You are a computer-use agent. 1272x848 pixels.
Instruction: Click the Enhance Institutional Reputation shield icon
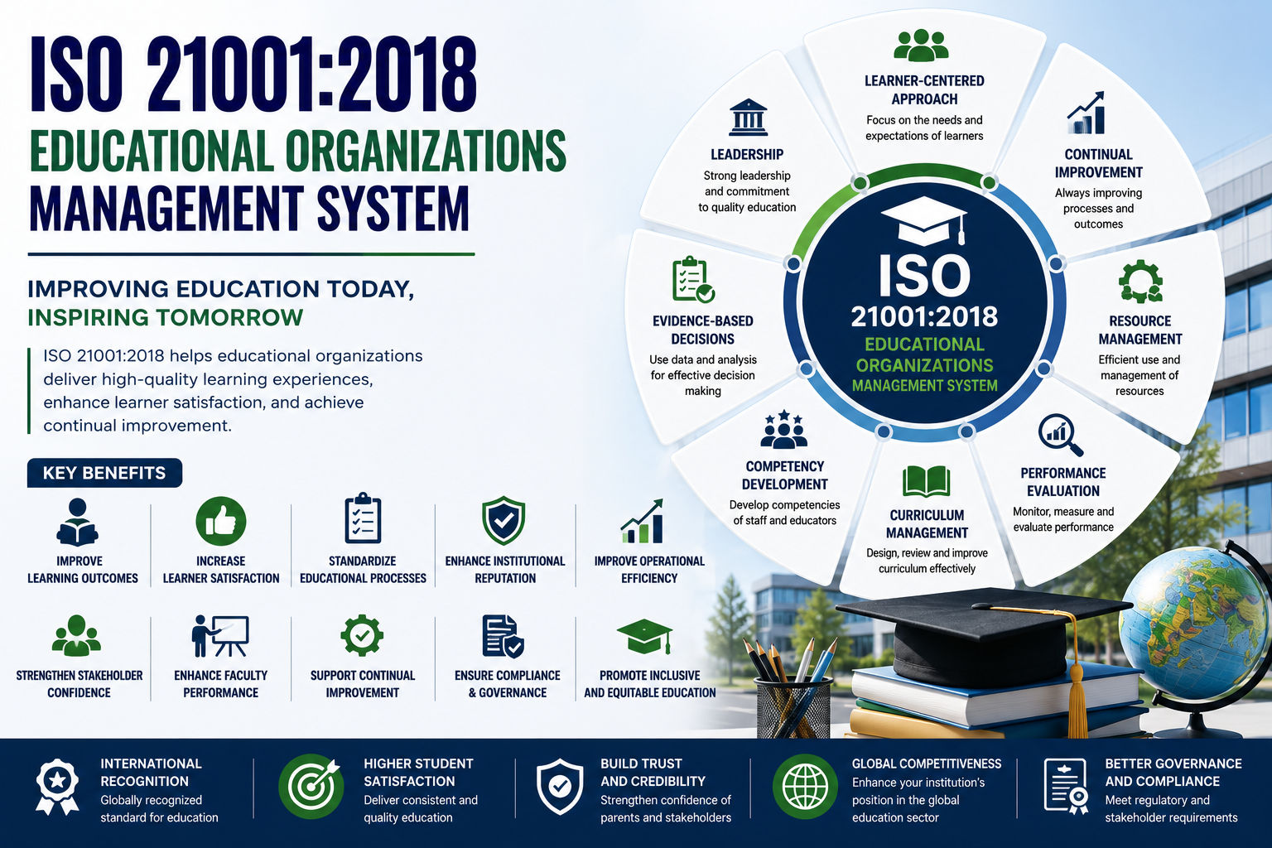click(503, 521)
